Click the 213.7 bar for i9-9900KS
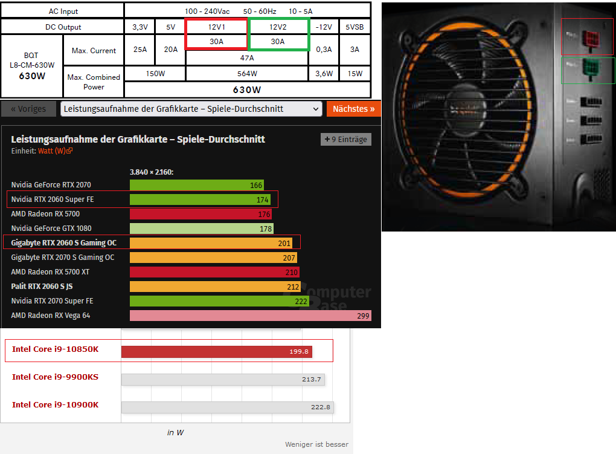 coord(223,380)
